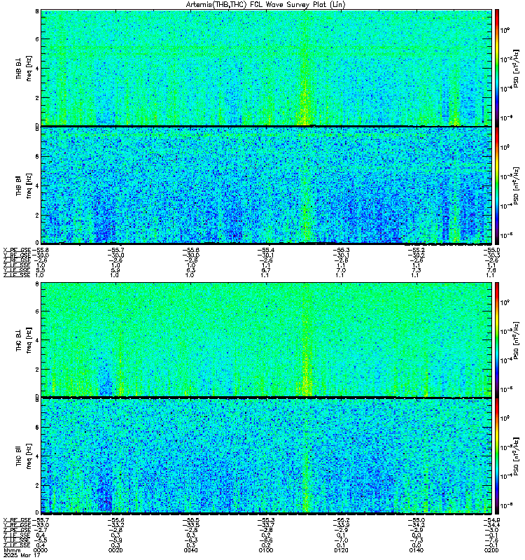The width and height of the screenshot is (525, 560).
Task: Click the '0040' time tick label
Action: point(190,550)
